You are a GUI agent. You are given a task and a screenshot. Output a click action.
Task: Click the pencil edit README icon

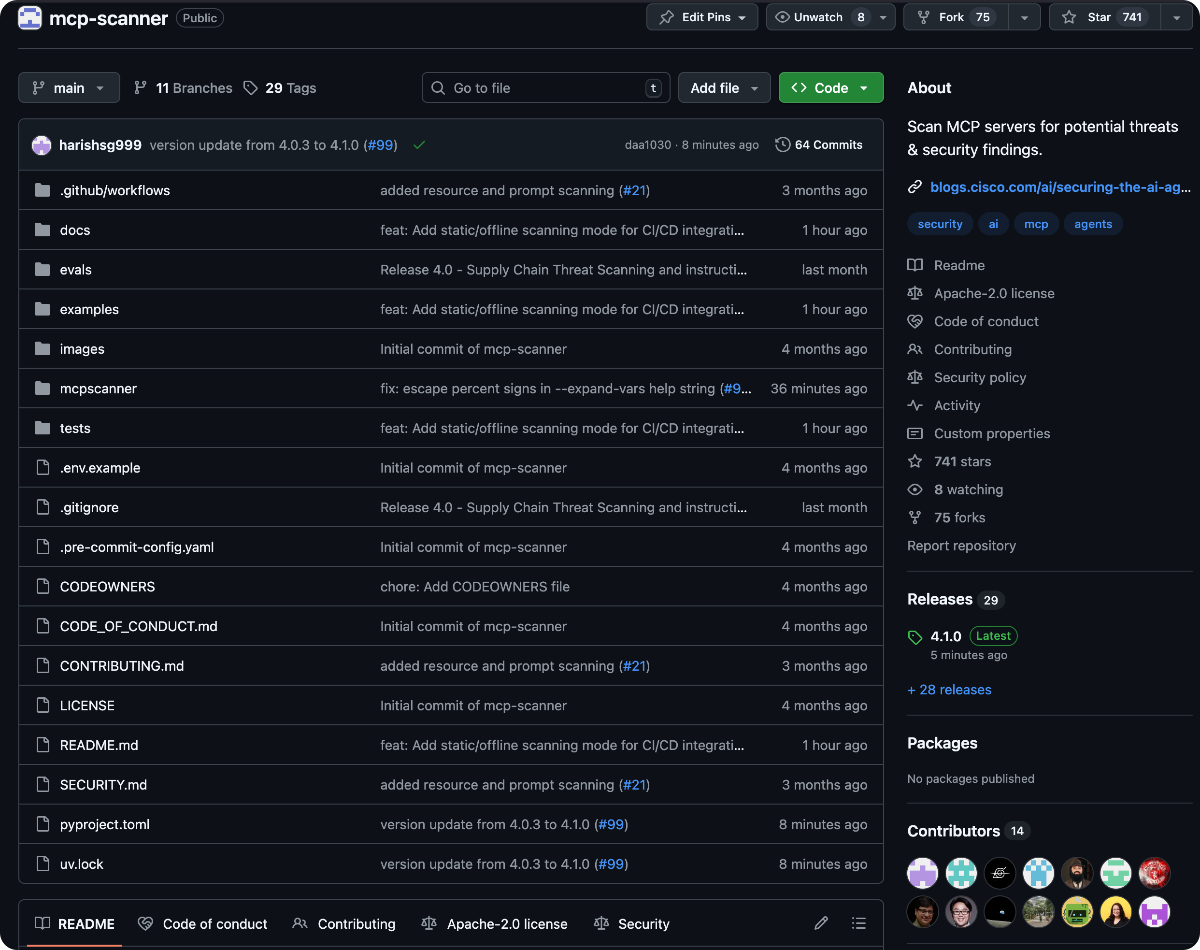click(821, 923)
